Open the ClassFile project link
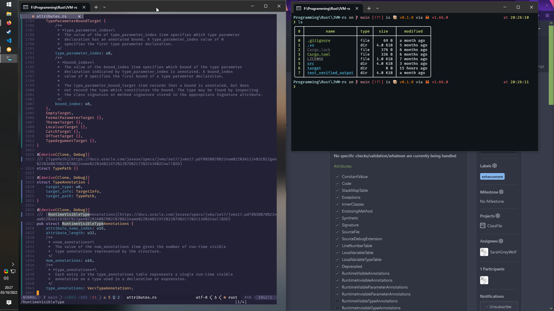This screenshot has height=311, width=554. click(x=494, y=226)
